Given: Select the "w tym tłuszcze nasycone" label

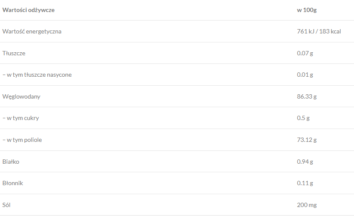Looking at the screenshot, I should [37, 75].
